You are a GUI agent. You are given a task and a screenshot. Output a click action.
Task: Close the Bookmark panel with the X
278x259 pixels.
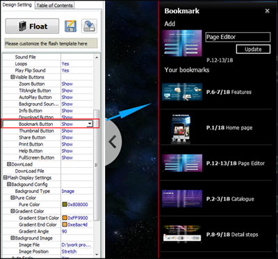pyautogui.click(x=268, y=10)
